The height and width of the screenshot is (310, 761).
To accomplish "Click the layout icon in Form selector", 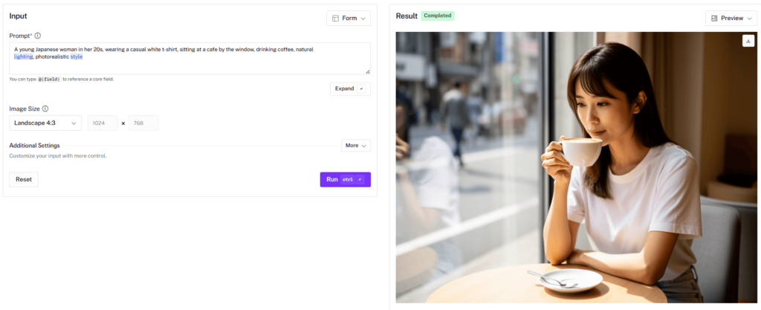I will click(335, 18).
